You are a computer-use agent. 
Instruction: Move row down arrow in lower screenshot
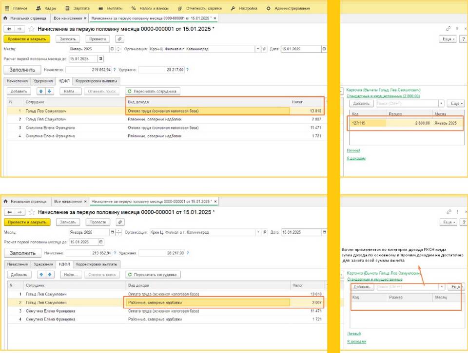pyautogui.click(x=50, y=275)
